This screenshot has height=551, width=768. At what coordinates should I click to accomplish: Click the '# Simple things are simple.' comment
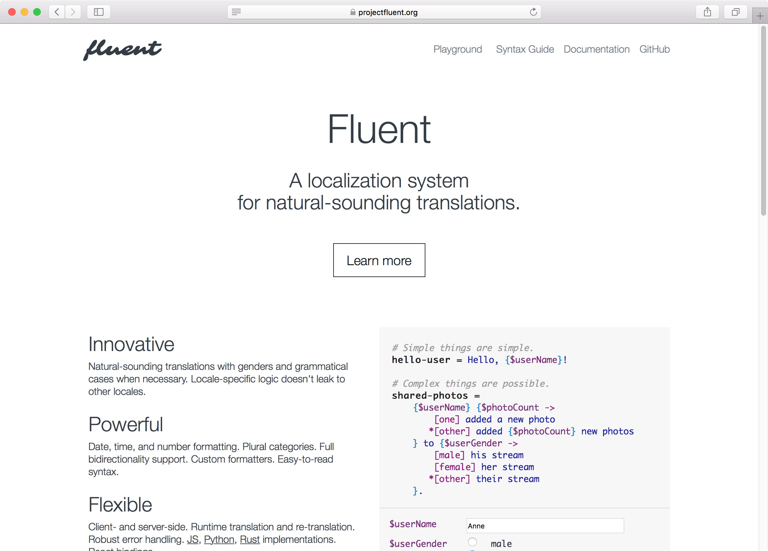(x=463, y=348)
